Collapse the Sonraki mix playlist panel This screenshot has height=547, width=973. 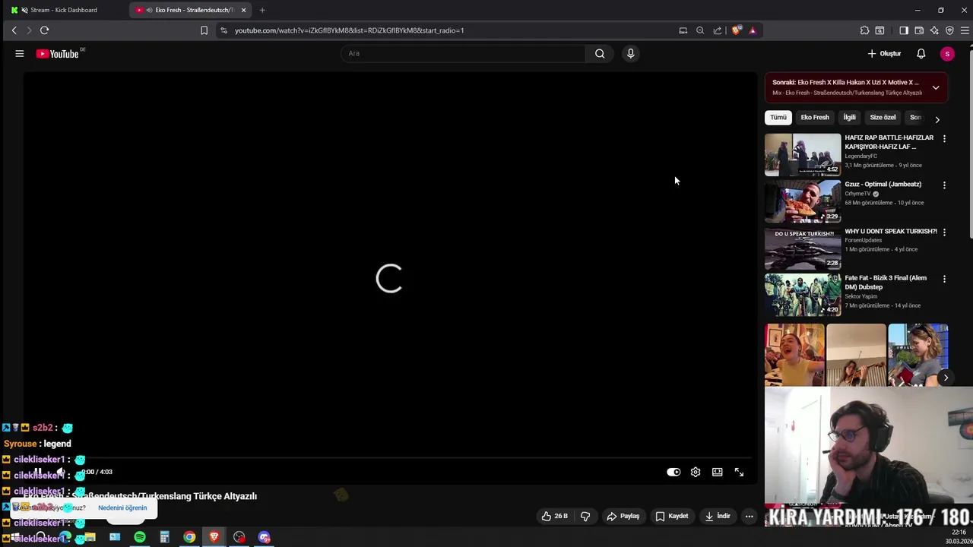click(936, 87)
